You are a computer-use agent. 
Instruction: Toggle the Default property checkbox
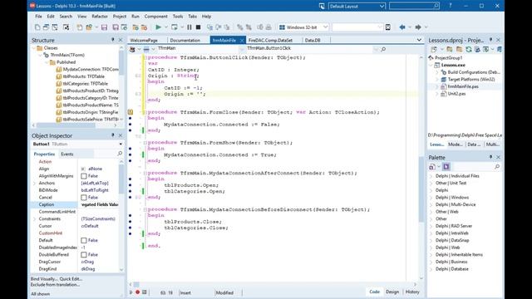pyautogui.click(x=84, y=240)
